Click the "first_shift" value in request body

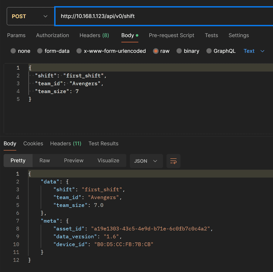pyautogui.click(x=83, y=76)
